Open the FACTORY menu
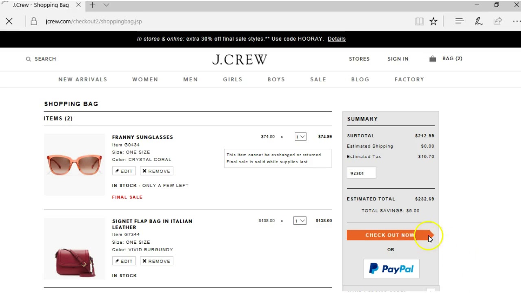The width and height of the screenshot is (521, 293). (x=409, y=79)
